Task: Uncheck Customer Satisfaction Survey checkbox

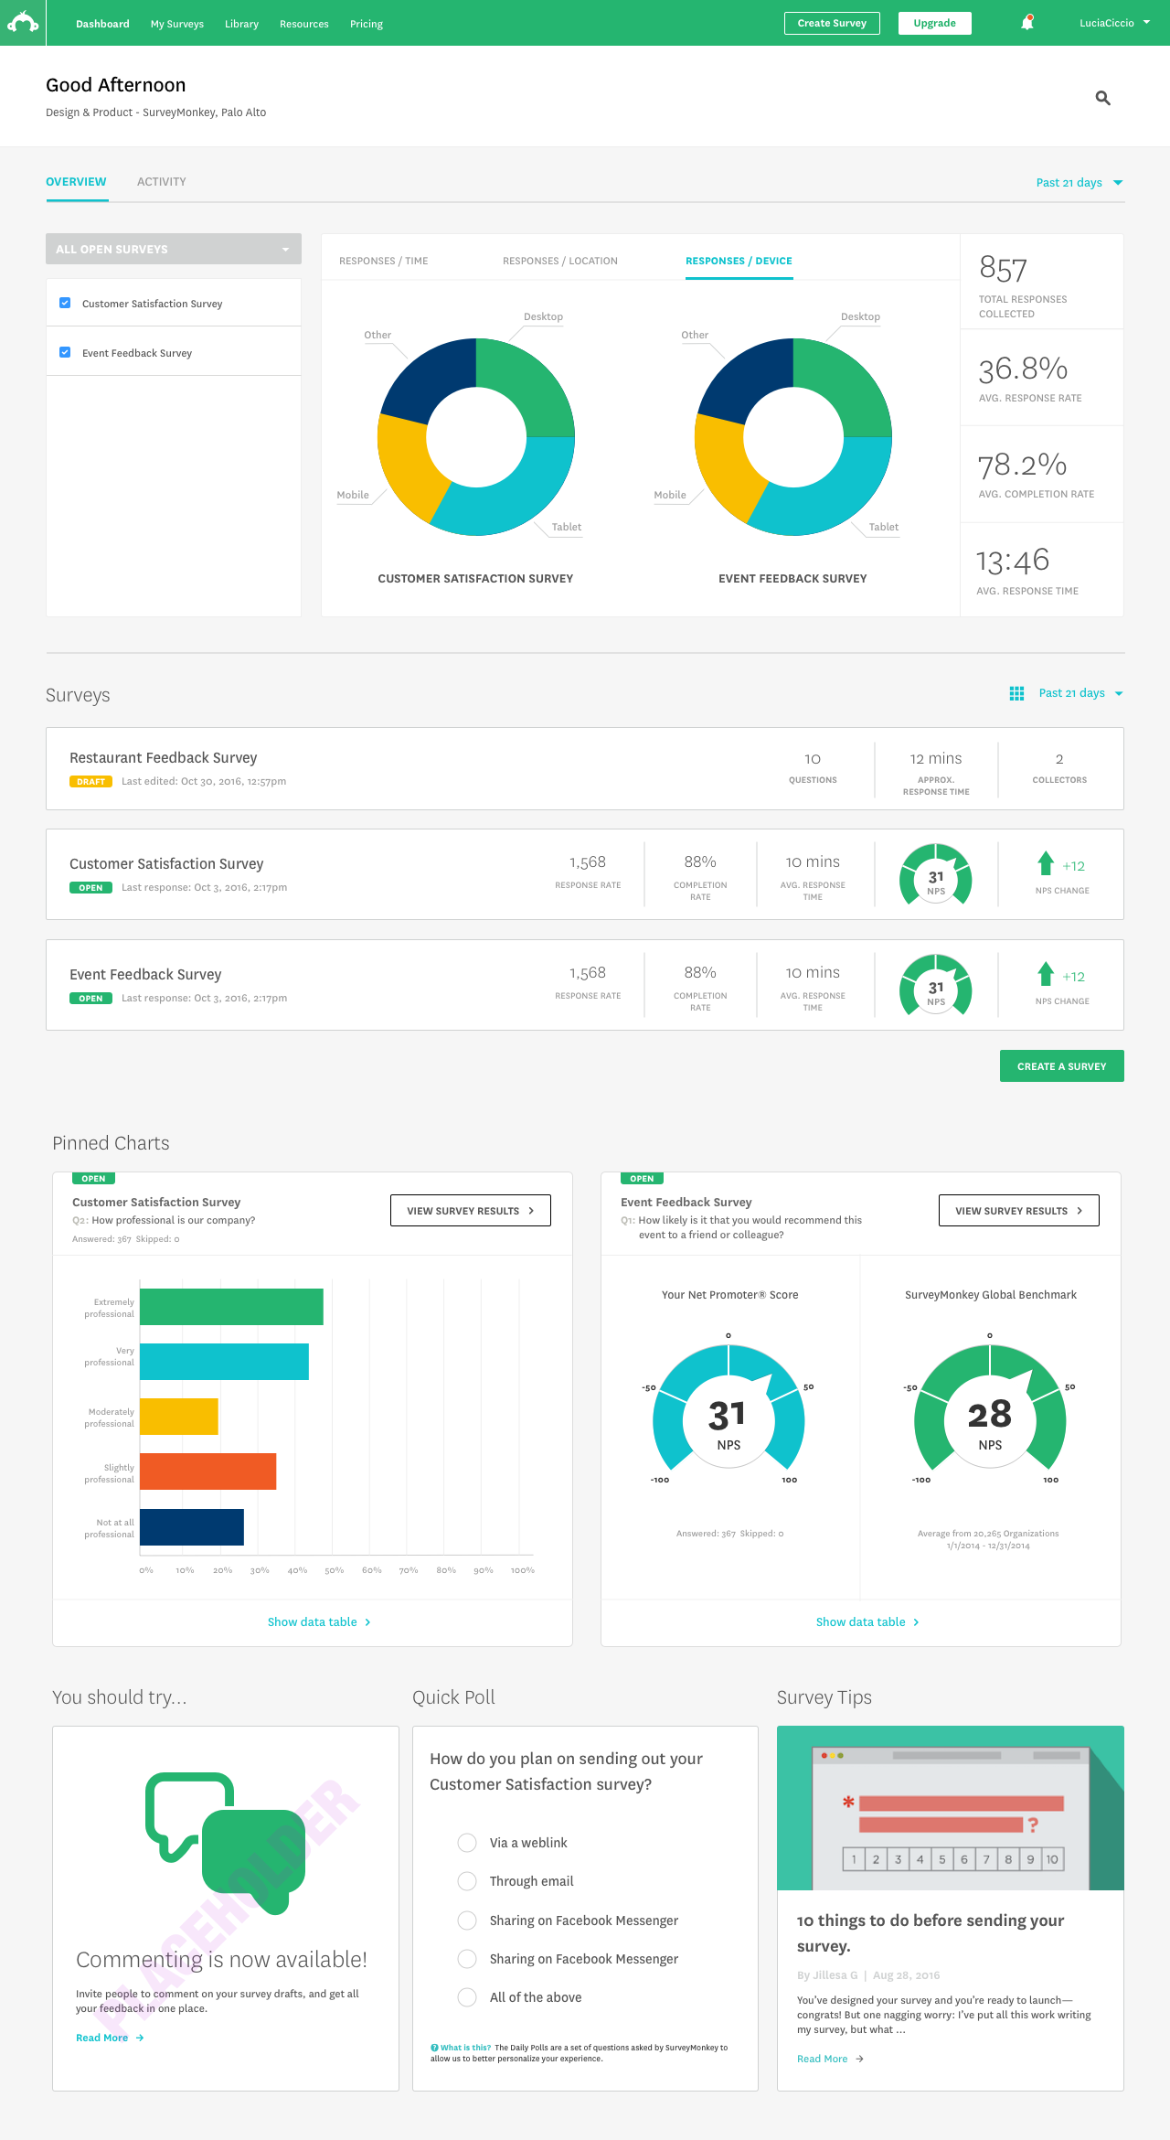Action: tap(65, 303)
